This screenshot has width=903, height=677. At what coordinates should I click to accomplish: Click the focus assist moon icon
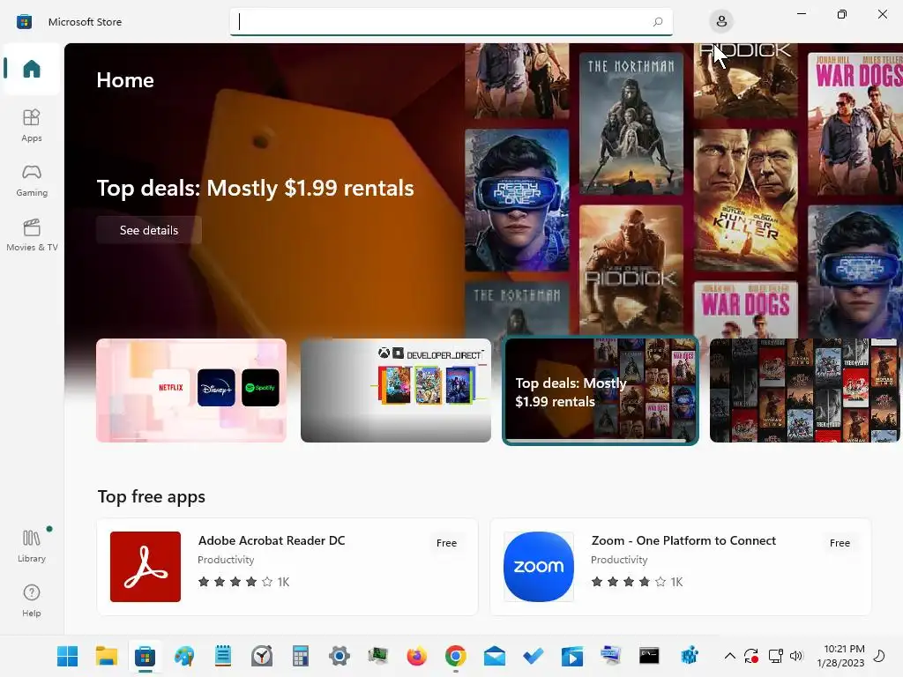pos(879,656)
